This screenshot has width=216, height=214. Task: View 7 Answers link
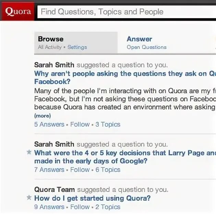tap(49, 170)
